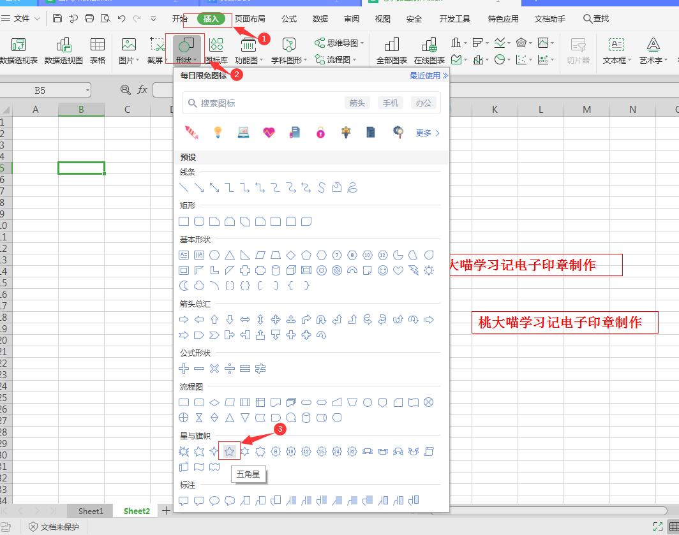Screen dimensions: 679x535
Task: Switch to the 页面布局 tab
Action: pyautogui.click(x=250, y=18)
